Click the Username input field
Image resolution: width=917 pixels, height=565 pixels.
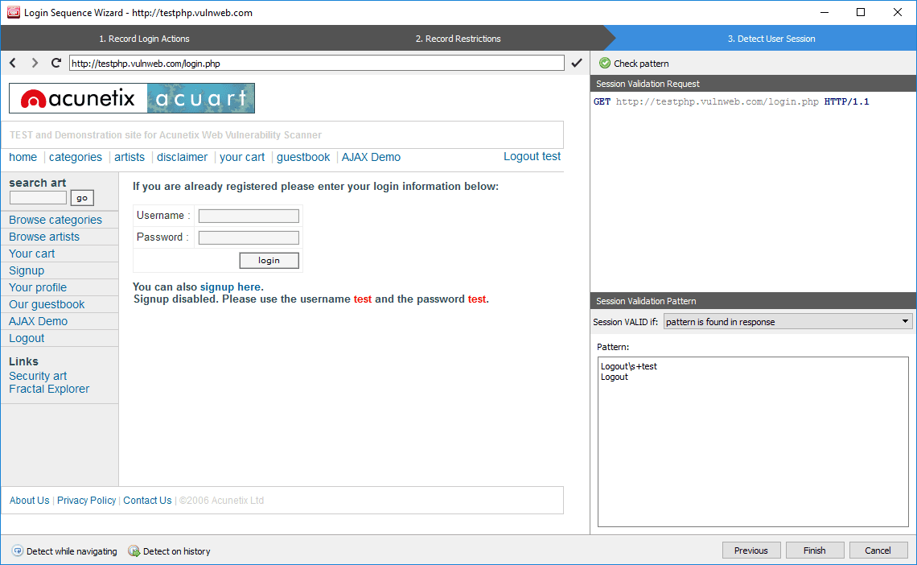pos(249,216)
